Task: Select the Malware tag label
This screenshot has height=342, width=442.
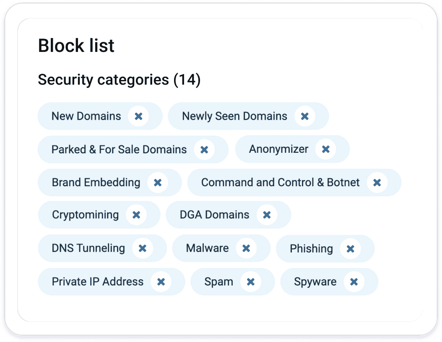Action: pos(207,248)
